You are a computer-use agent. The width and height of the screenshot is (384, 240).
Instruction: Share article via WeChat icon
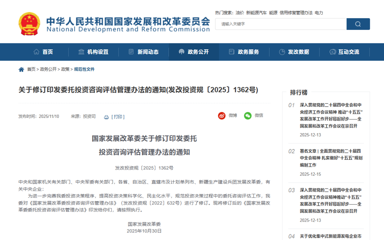point(247,115)
